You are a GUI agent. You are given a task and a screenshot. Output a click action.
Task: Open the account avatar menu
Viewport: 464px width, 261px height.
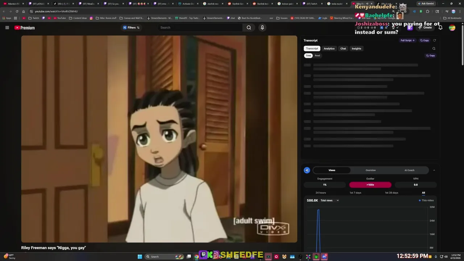tap(452, 28)
